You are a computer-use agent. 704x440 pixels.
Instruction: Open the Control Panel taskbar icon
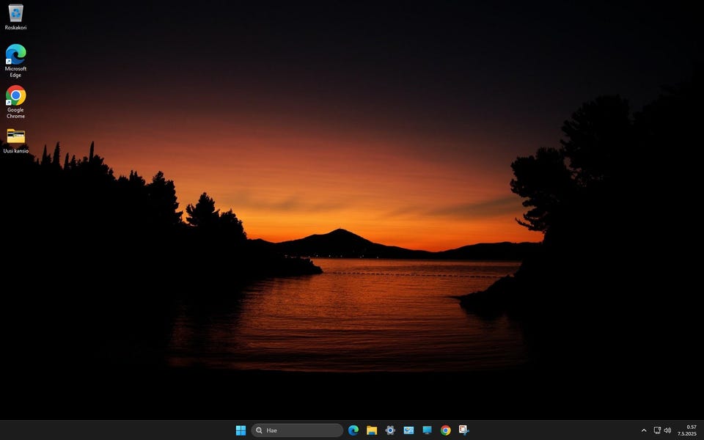[x=408, y=430]
